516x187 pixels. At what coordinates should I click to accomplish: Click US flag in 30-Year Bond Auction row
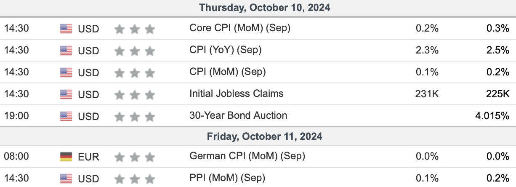pos(66,116)
